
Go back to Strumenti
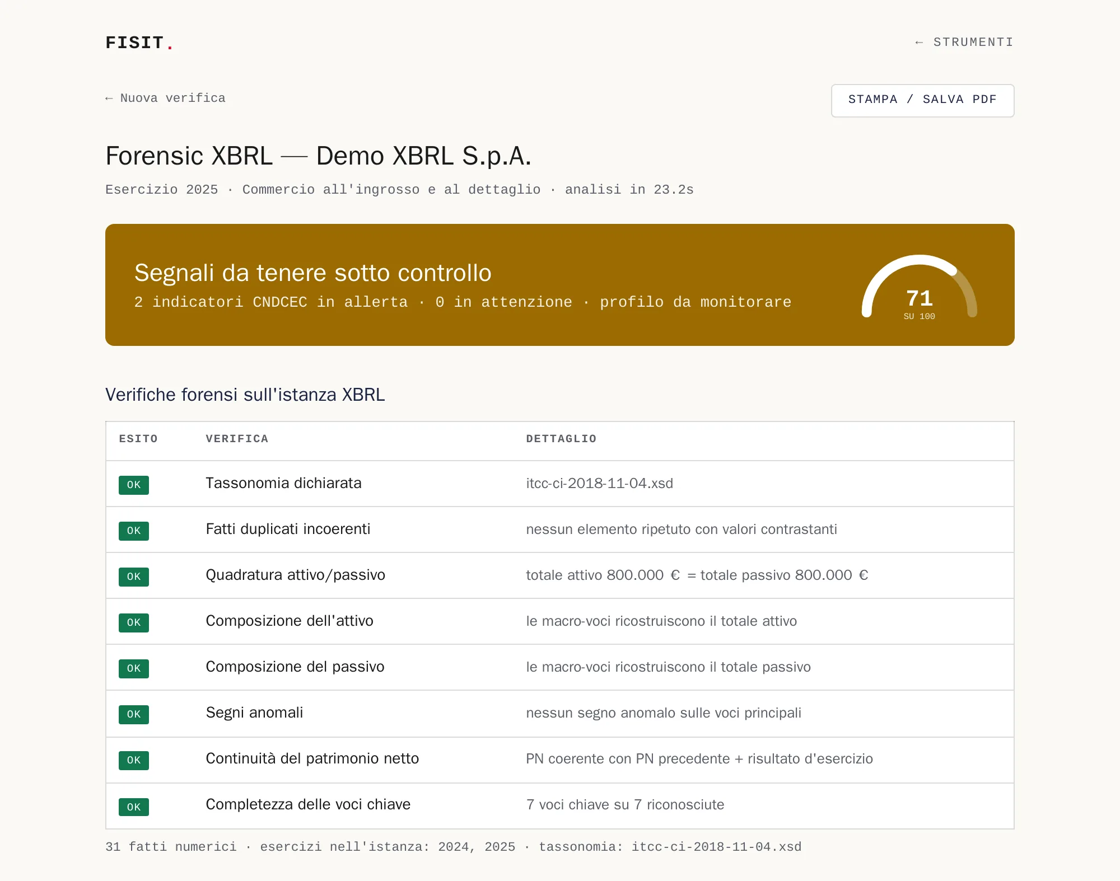point(964,42)
